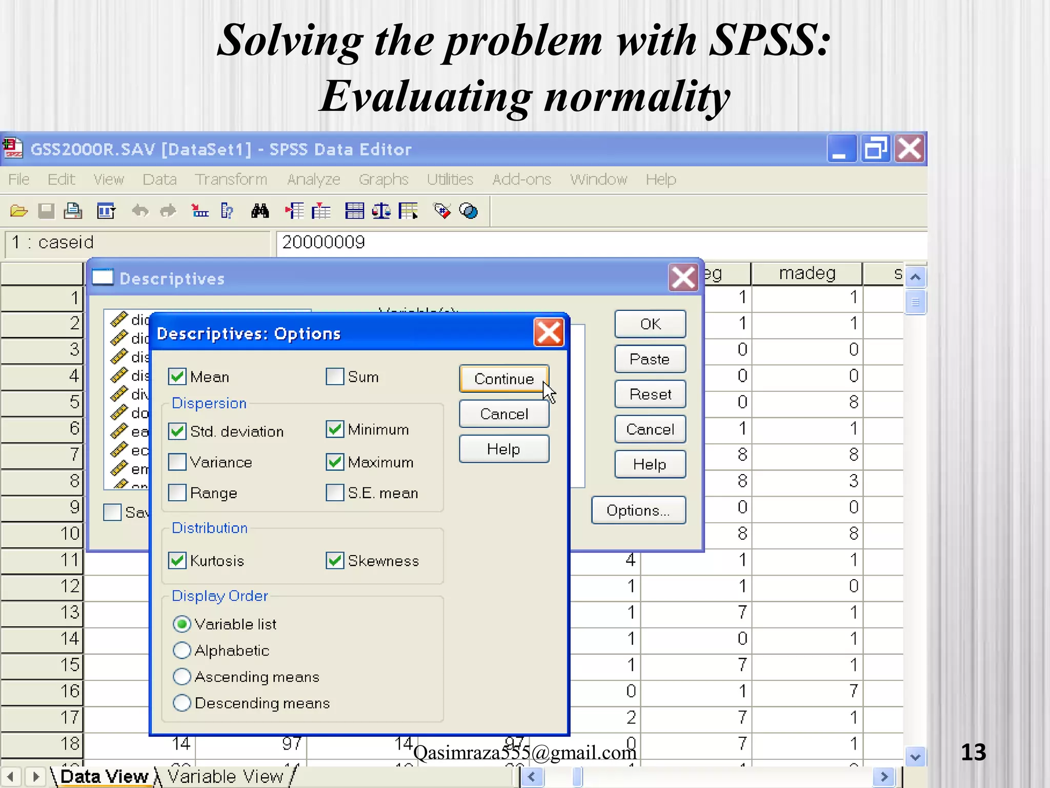Click the Select Cases icon
The width and height of the screenshot is (1050, 788).
[408, 211]
